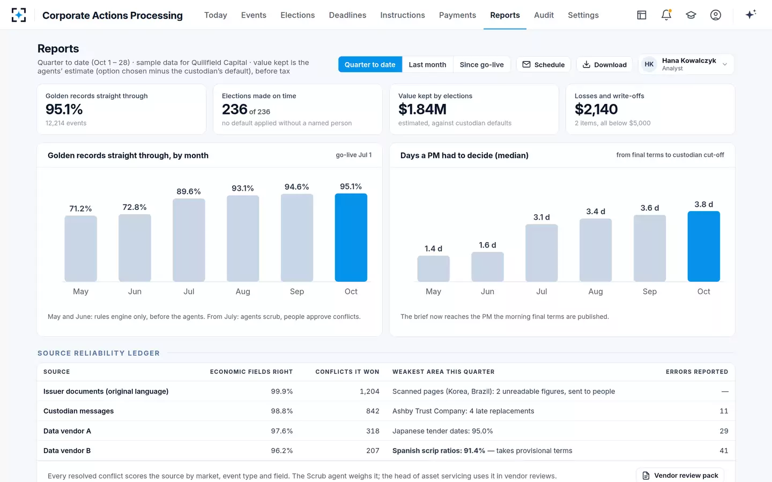This screenshot has height=482, width=772.
Task: Go to the Events tab
Action: pyautogui.click(x=254, y=15)
